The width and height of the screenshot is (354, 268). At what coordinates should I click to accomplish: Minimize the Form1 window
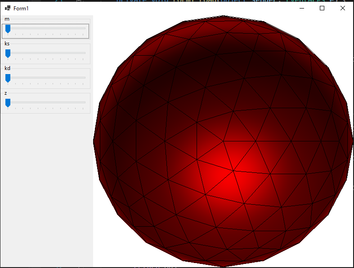click(x=301, y=8)
